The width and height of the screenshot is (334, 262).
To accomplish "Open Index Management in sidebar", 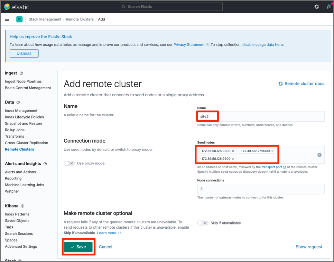I will 21,111.
